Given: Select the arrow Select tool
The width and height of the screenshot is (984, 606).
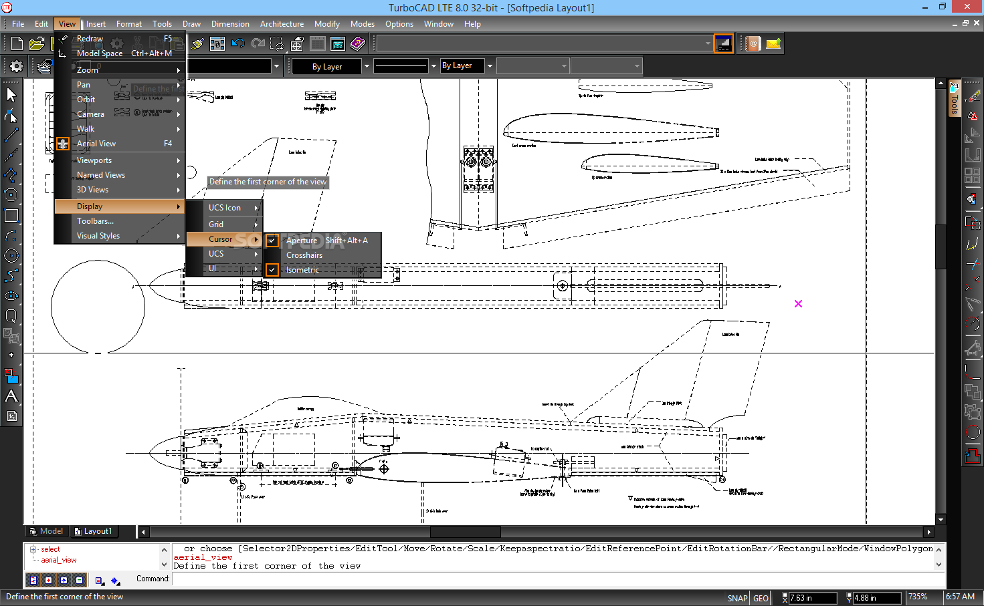Looking at the screenshot, I should coord(11,94).
